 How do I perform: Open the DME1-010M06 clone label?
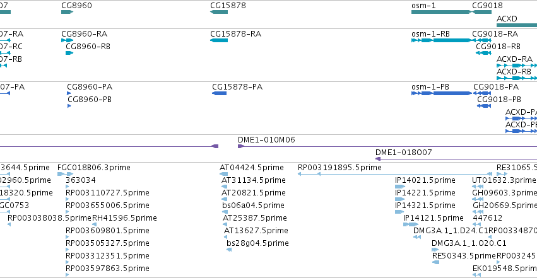[x=266, y=140]
